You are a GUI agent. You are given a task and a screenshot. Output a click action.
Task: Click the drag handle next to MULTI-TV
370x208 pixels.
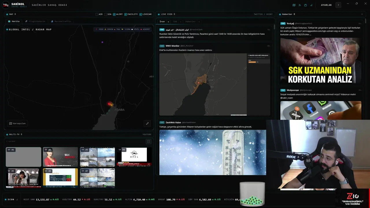[x=21, y=134]
